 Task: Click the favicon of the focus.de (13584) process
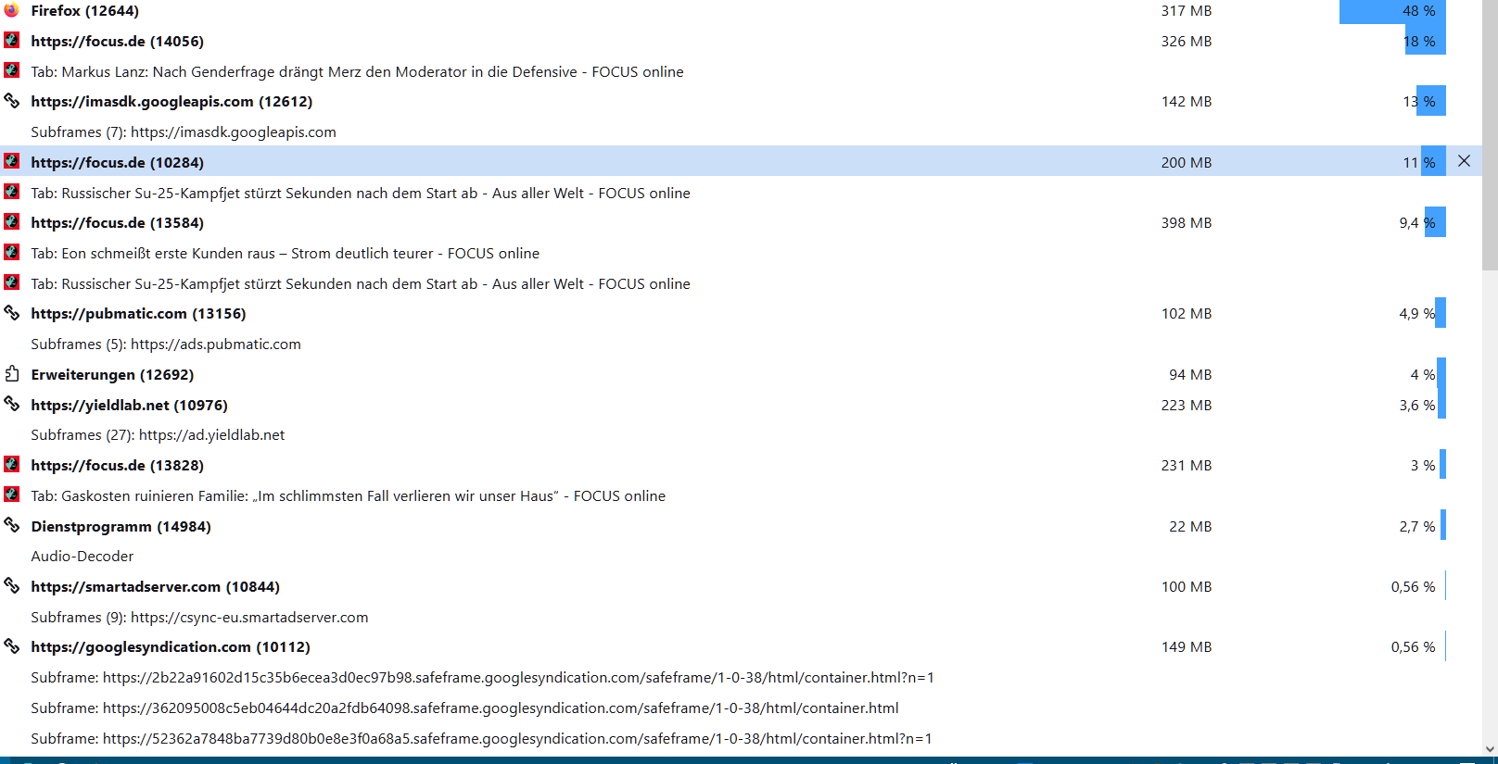tap(11, 221)
